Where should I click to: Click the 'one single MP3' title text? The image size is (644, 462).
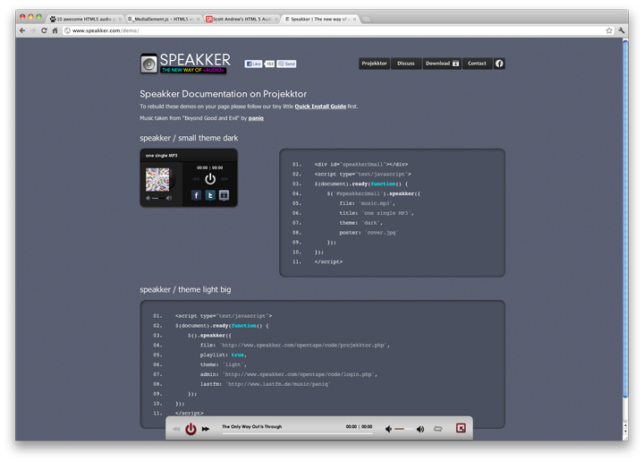(161, 156)
